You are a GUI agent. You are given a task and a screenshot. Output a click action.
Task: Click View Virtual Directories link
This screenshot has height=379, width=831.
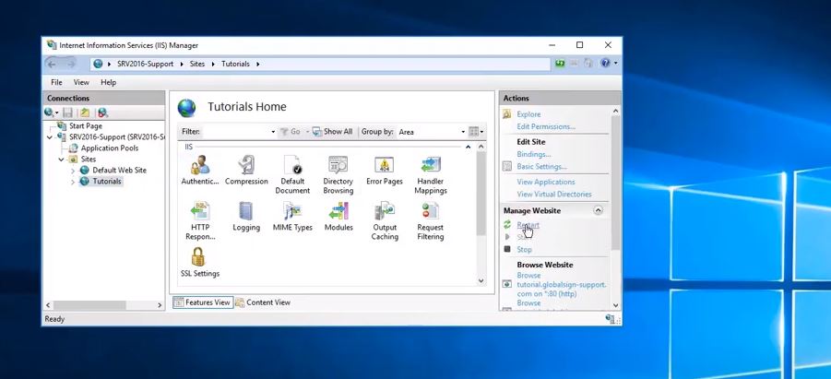553,194
